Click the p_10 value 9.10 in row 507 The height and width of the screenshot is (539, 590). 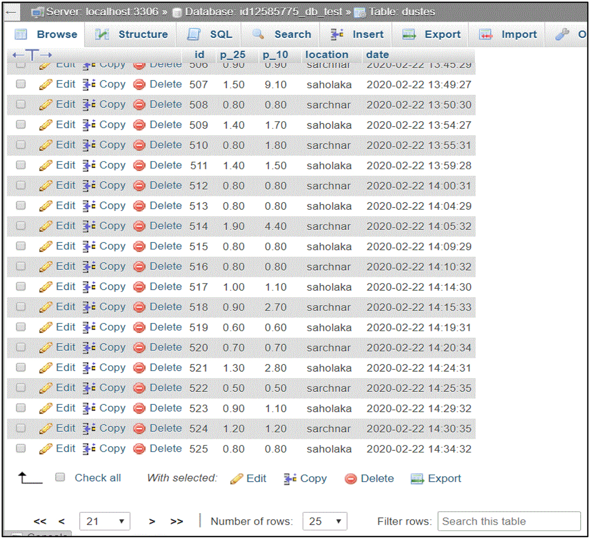point(275,85)
